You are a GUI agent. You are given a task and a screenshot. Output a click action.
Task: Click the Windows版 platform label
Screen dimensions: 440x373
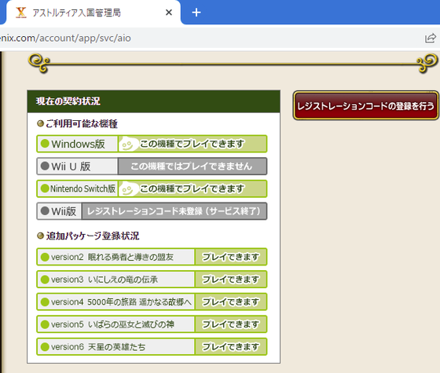click(78, 144)
